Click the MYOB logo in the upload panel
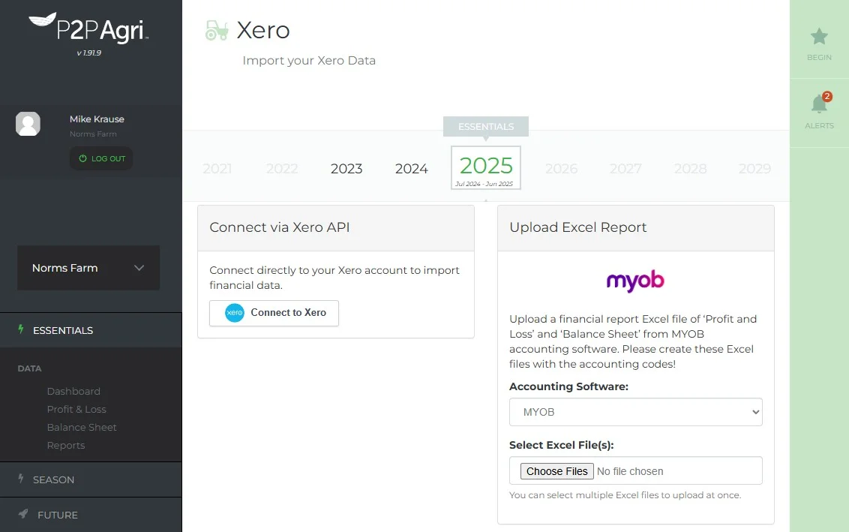849x532 pixels. click(634, 280)
